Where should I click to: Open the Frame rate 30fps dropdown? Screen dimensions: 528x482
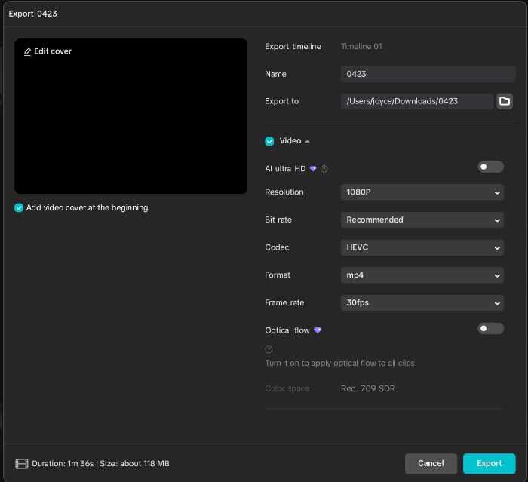pyautogui.click(x=422, y=302)
